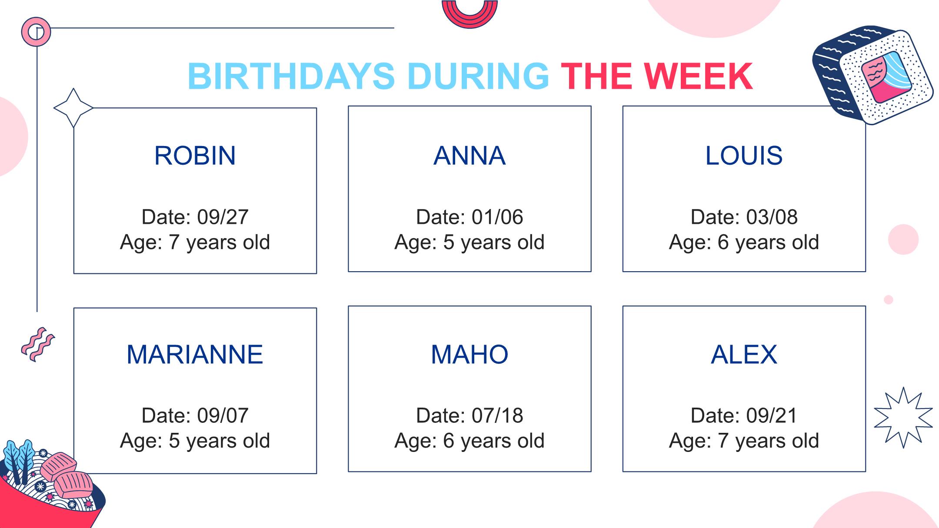Click the sushi roll illustration

tap(872, 75)
